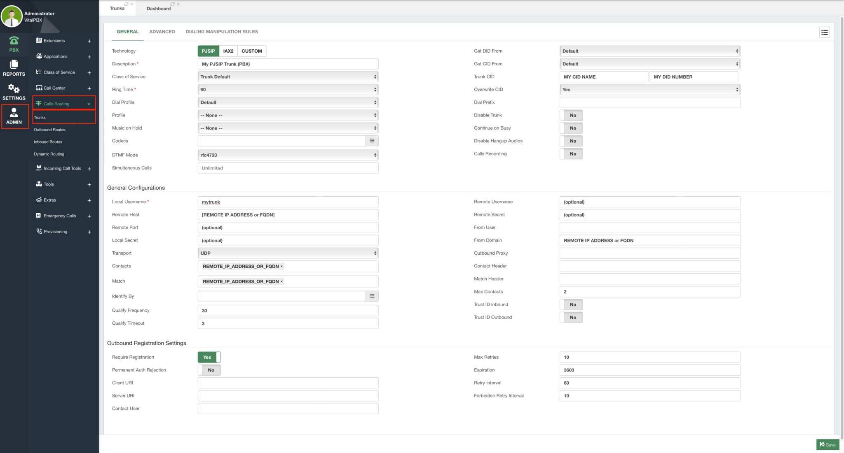Close the Trunks tab

click(132, 4)
